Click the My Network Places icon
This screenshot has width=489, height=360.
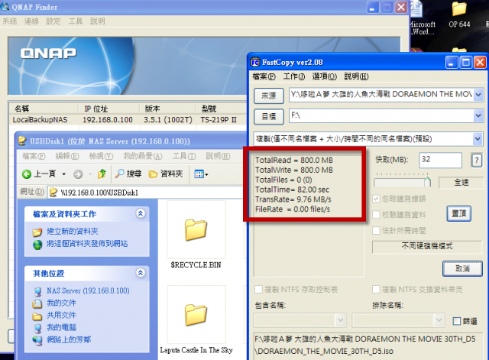point(37,340)
